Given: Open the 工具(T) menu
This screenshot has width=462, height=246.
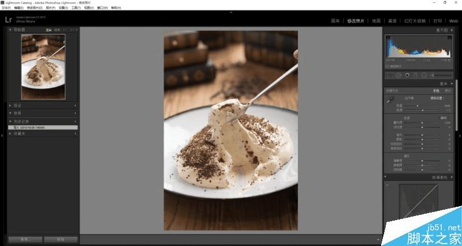Looking at the screenshot, I should click(76, 8).
